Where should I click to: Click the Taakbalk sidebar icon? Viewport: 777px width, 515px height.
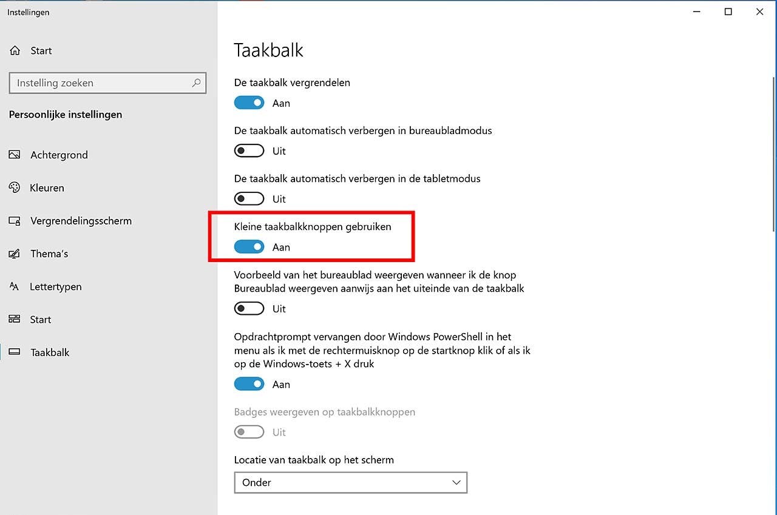(14, 352)
